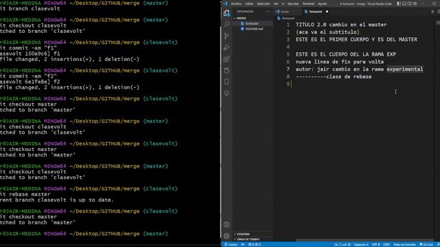Click the last terminal prompt ending in (master)

click(84, 233)
